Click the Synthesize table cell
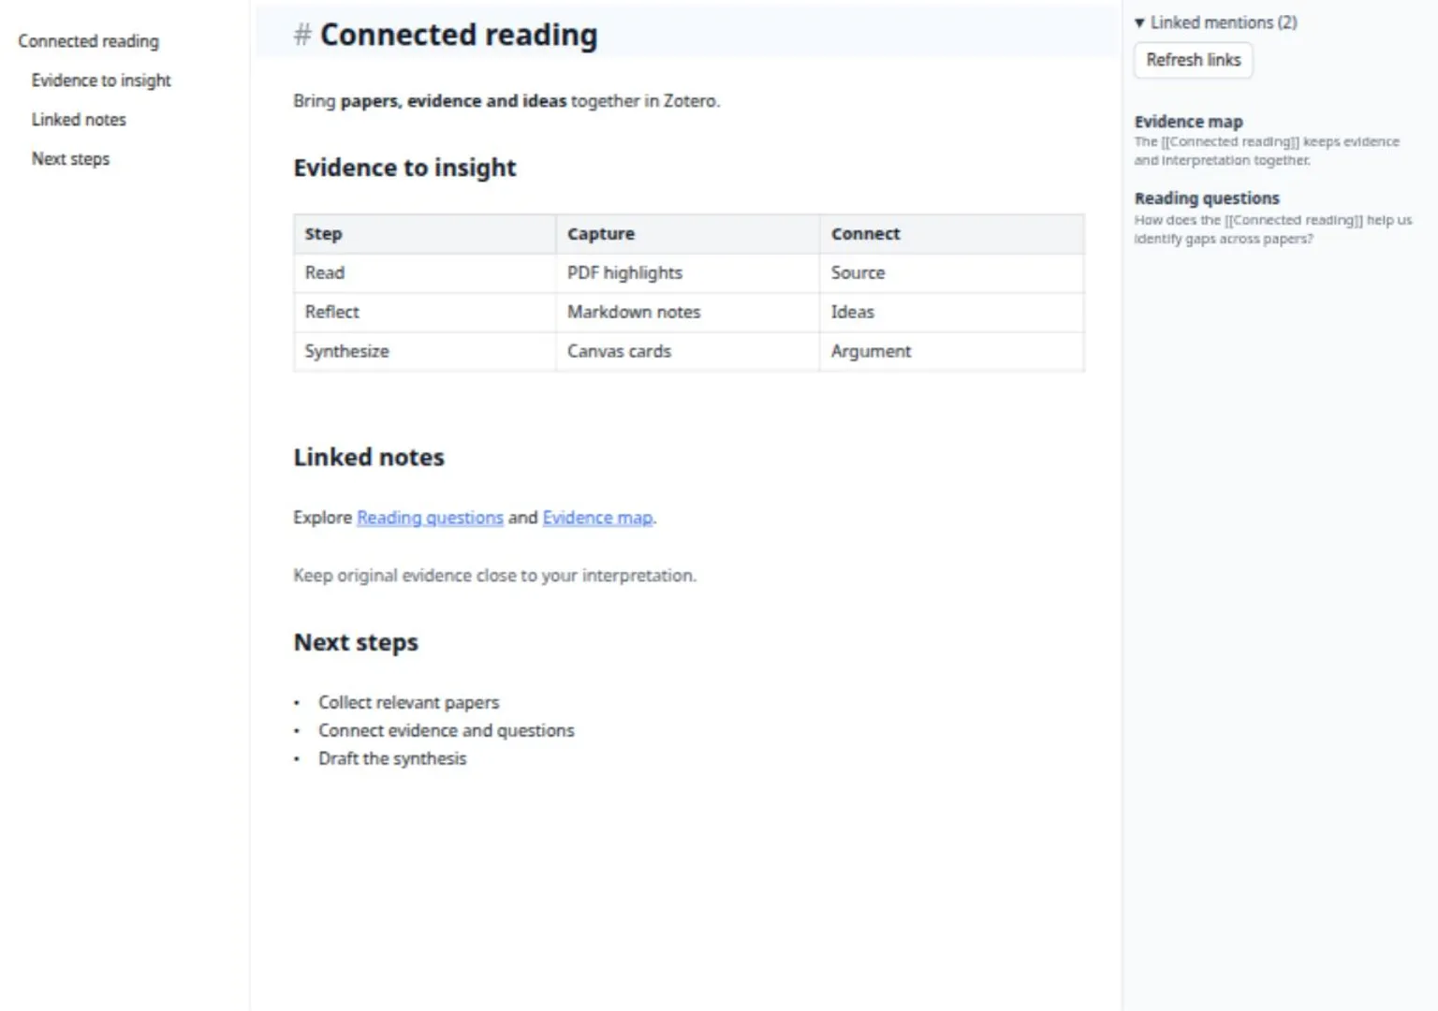This screenshot has width=1438, height=1011. [x=424, y=352]
